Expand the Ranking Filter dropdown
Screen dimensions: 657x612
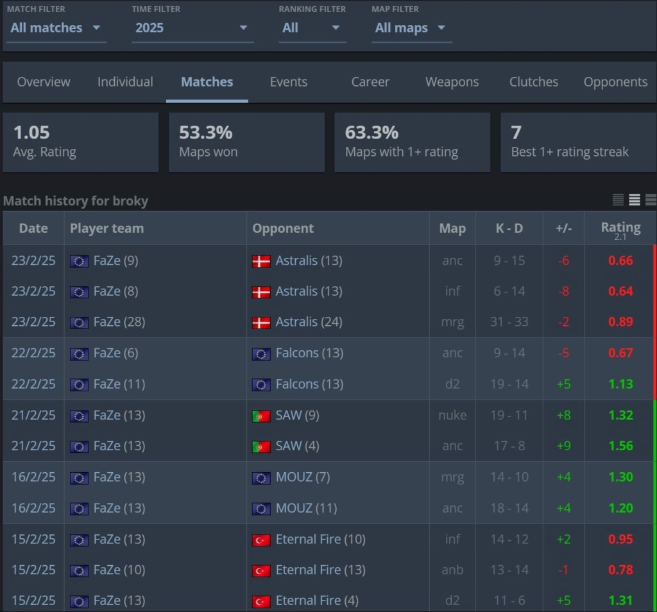tap(312, 28)
